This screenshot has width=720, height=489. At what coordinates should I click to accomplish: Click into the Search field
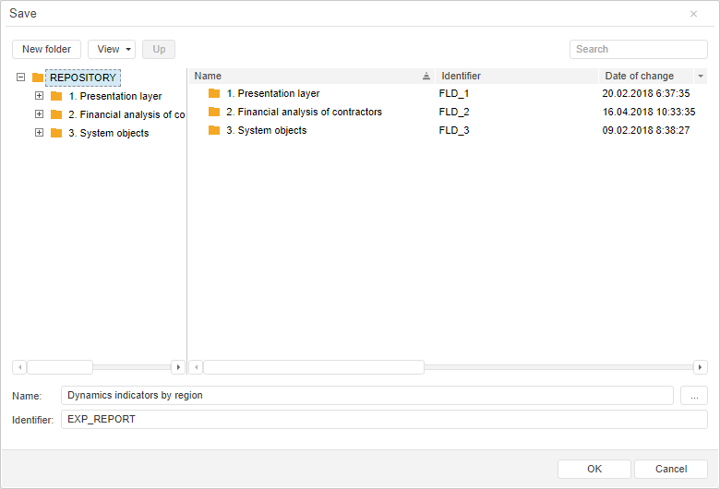click(x=639, y=49)
